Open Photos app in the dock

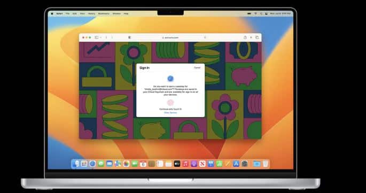(126, 164)
